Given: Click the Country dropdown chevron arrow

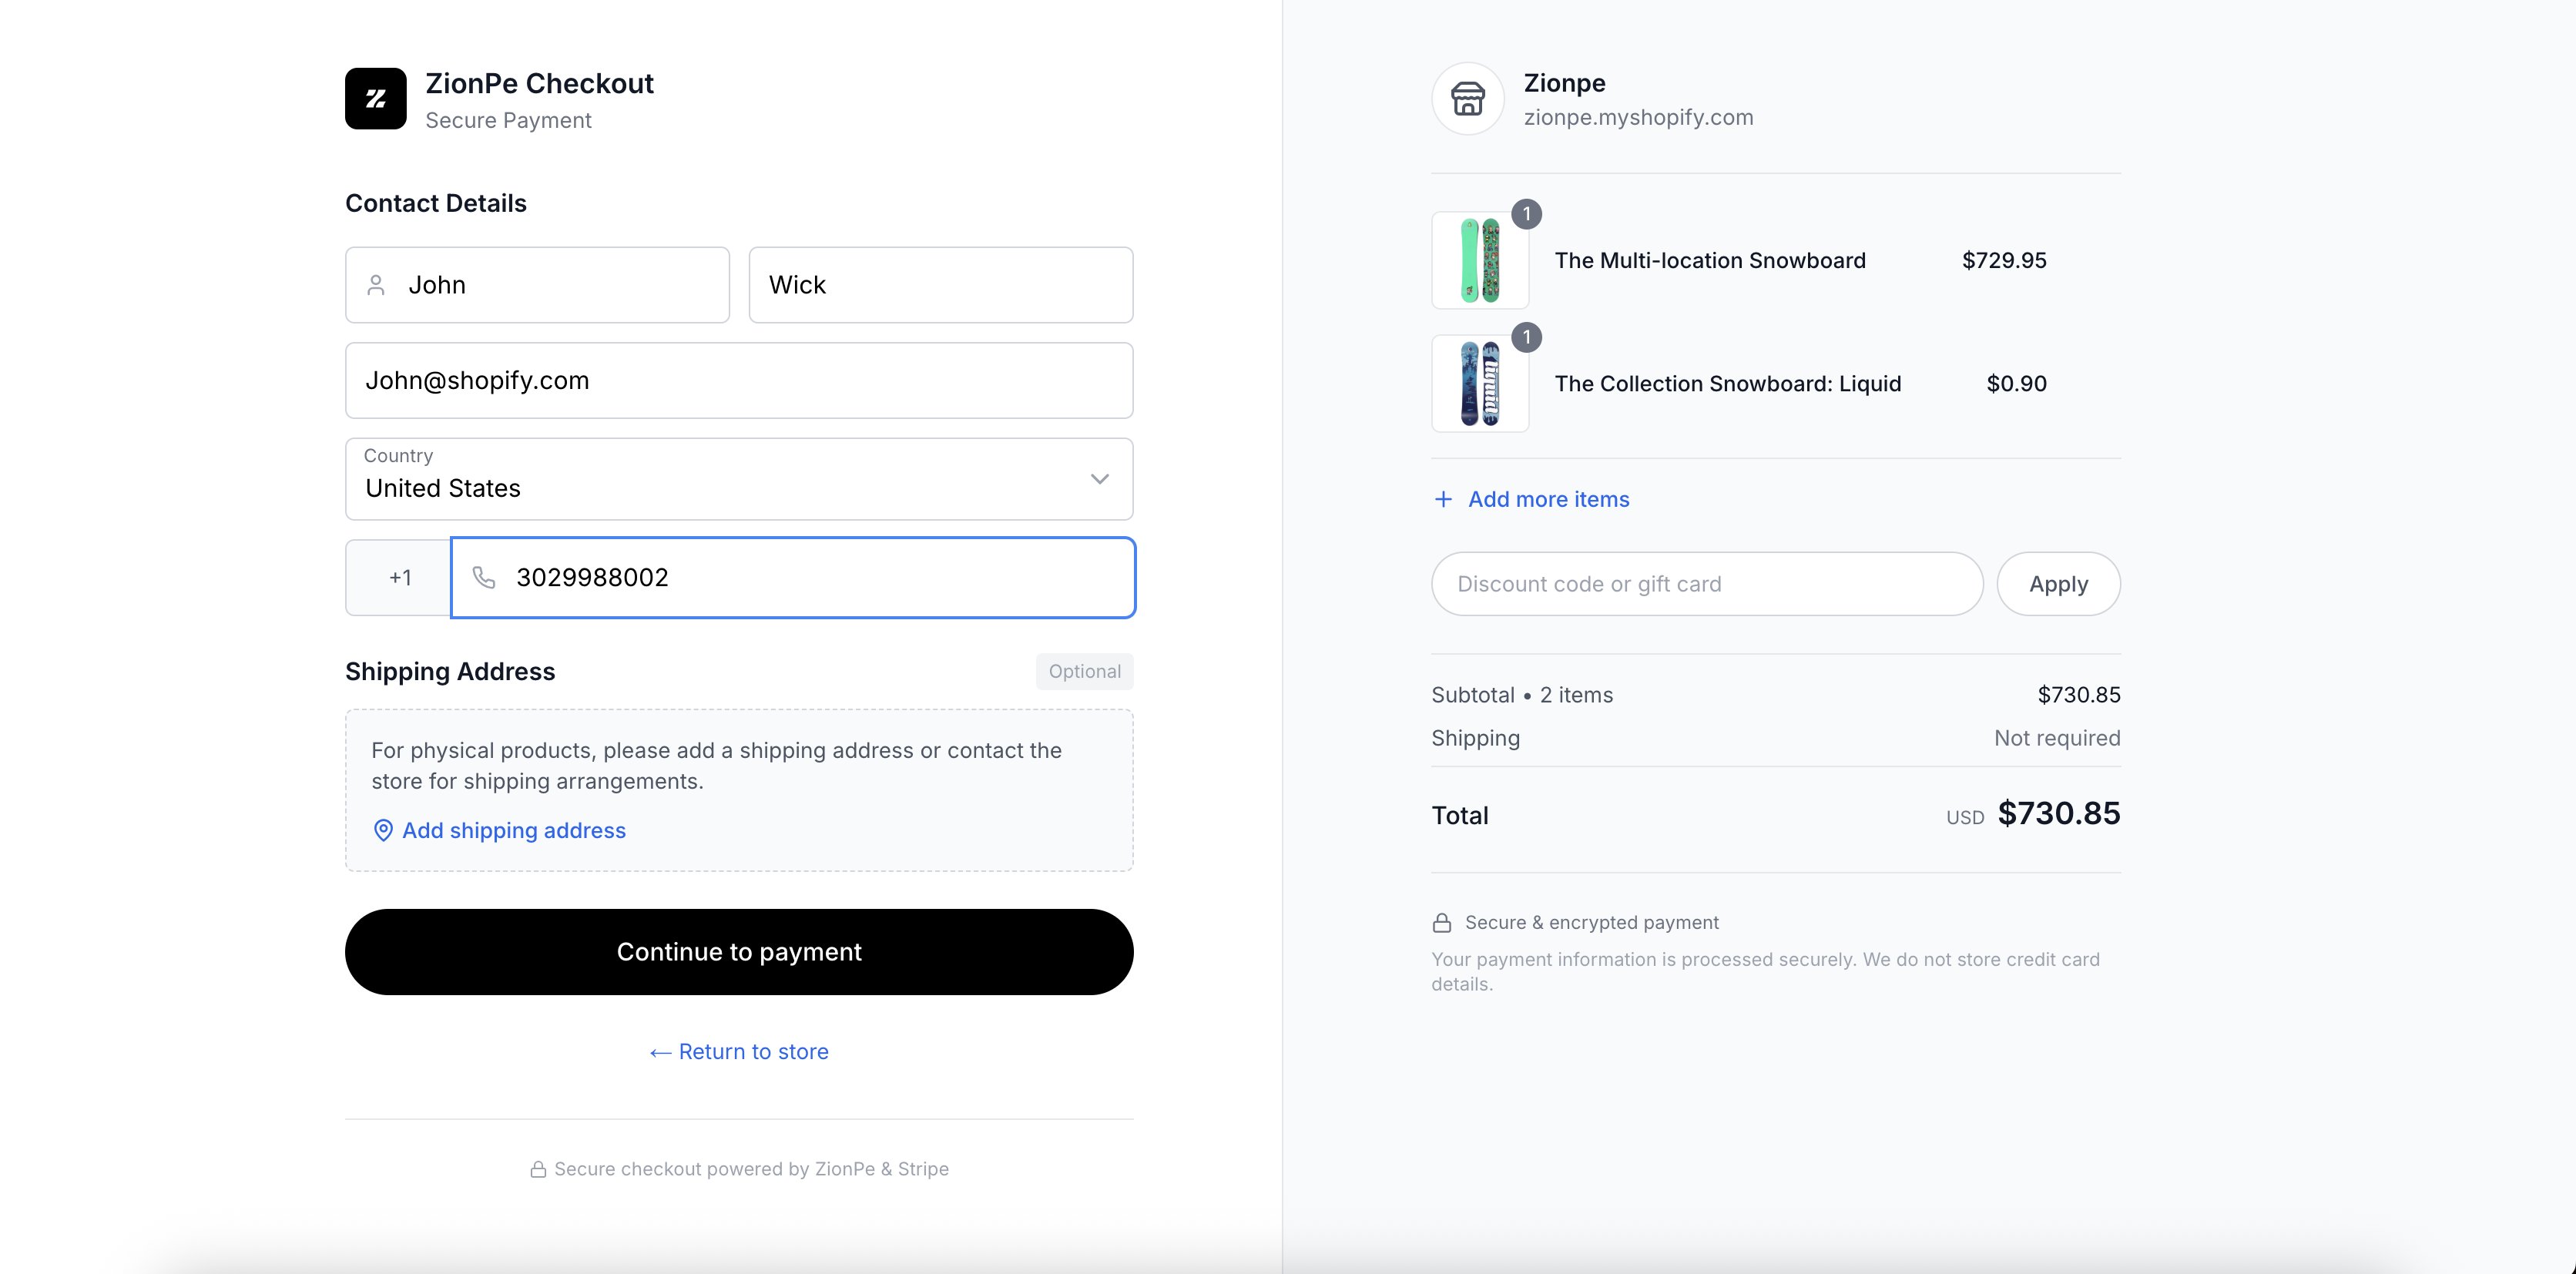Looking at the screenshot, I should [1099, 479].
